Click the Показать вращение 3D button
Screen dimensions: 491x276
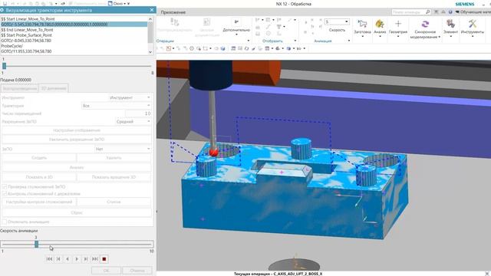(114, 177)
